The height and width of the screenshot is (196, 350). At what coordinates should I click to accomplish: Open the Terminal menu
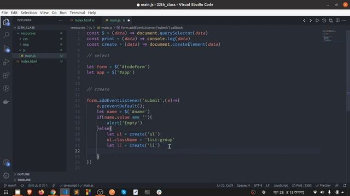[x=77, y=13]
